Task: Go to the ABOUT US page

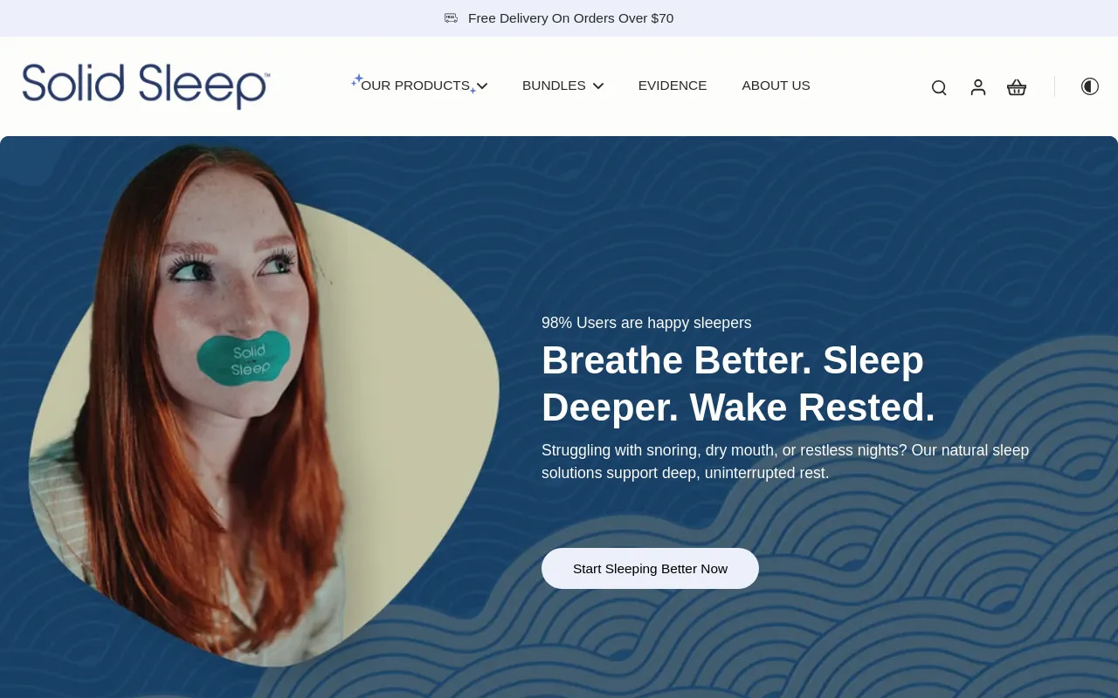Action: (776, 86)
